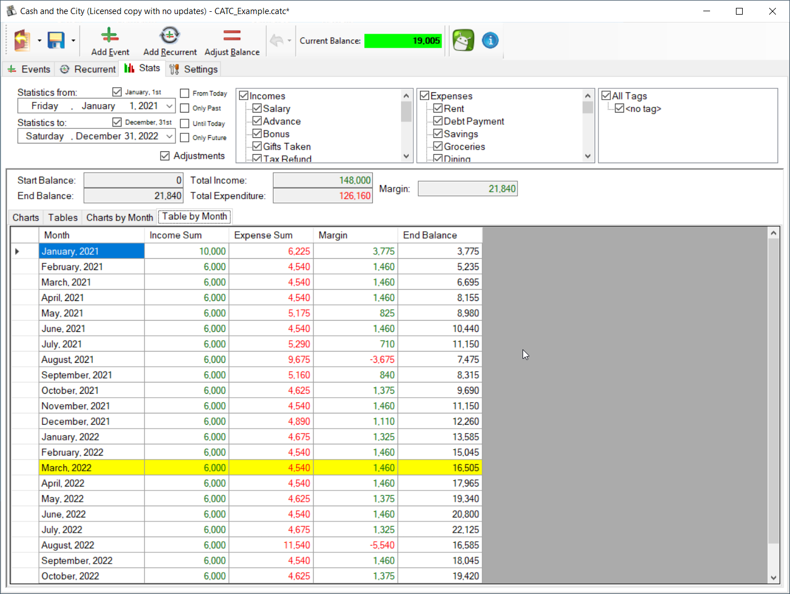Viewport: 790px width, 594px height.
Task: Open the Statistics from date picker dropdown
Action: [169, 106]
